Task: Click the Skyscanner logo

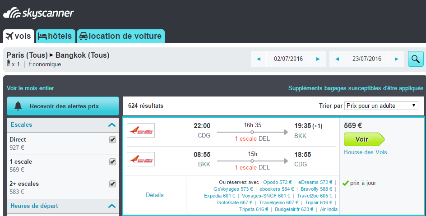Action: click(38, 13)
